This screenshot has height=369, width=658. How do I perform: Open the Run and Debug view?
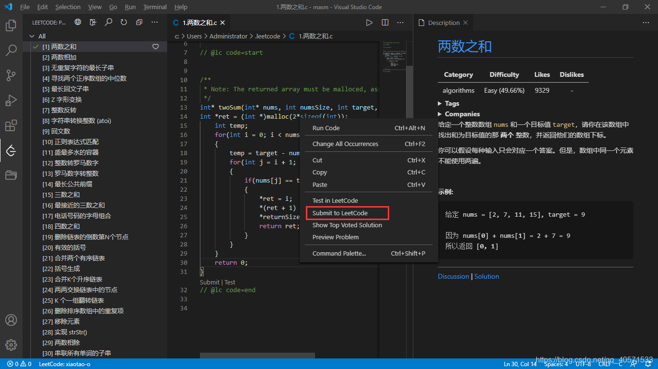click(x=11, y=100)
